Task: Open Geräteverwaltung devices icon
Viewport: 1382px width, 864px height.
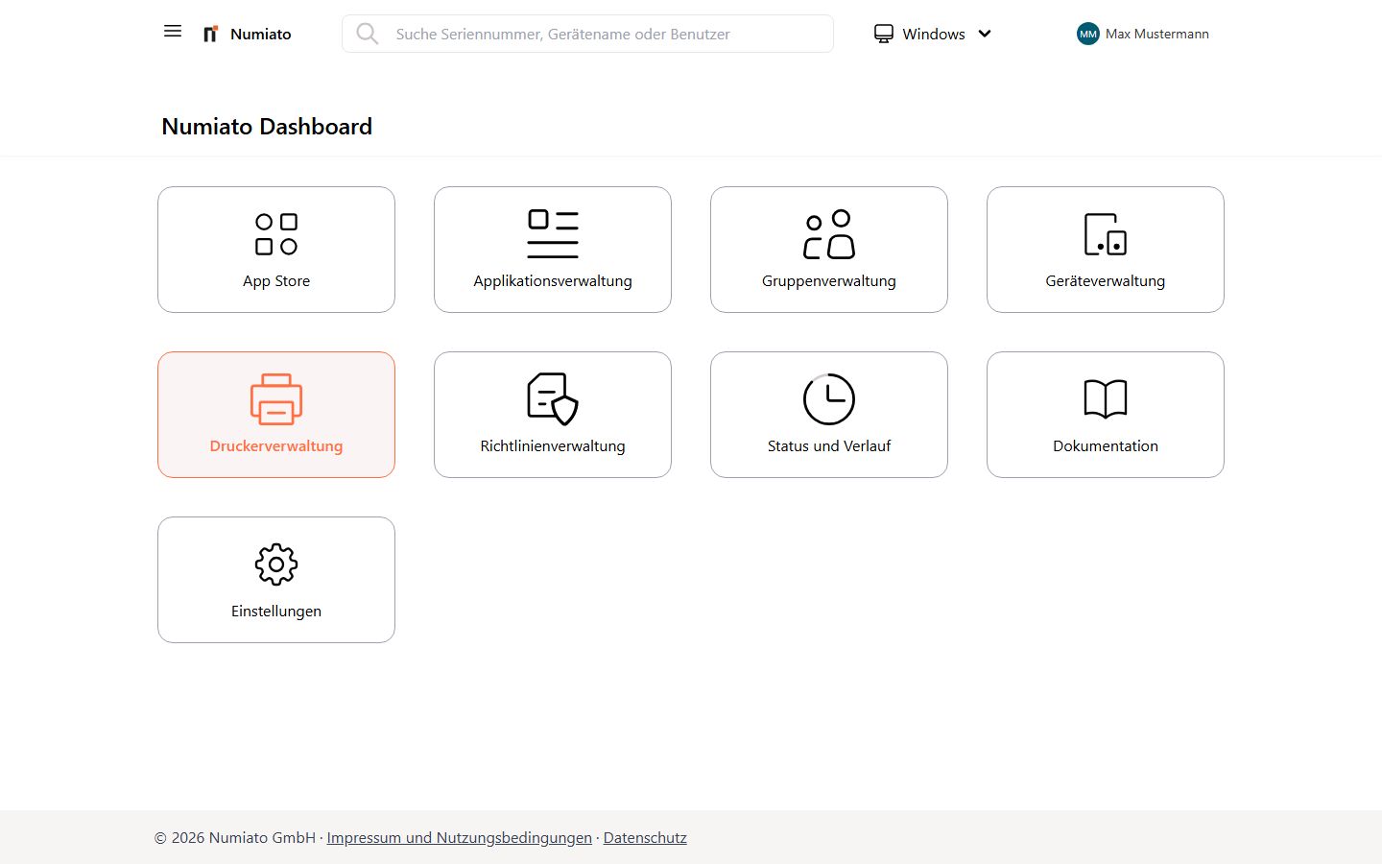Action: pos(1106,234)
